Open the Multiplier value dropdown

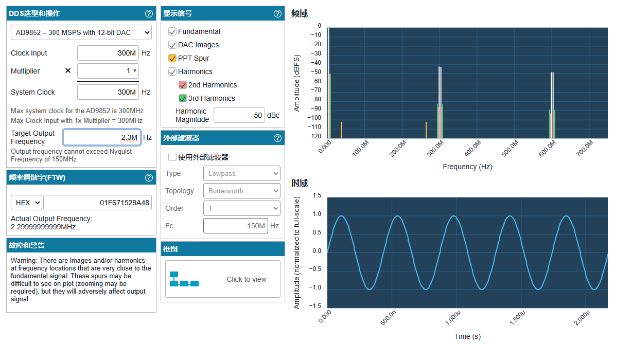tap(108, 71)
